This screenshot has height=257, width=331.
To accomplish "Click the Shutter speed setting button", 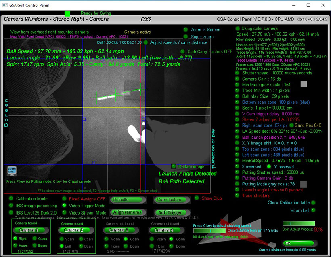I will tap(237, 73).
